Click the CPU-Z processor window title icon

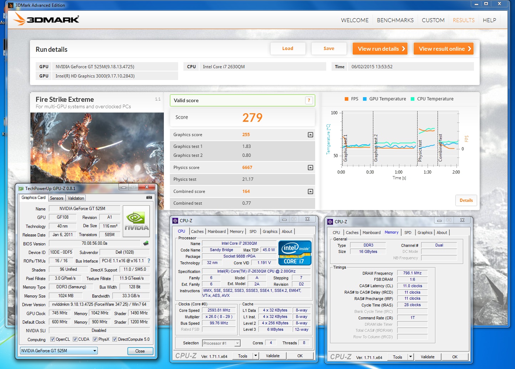point(175,221)
